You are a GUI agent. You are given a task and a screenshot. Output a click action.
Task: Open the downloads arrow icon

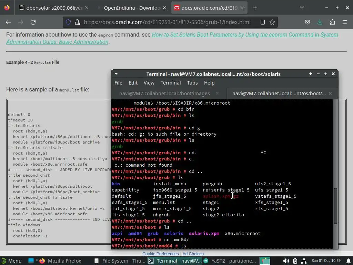tap(320, 22)
